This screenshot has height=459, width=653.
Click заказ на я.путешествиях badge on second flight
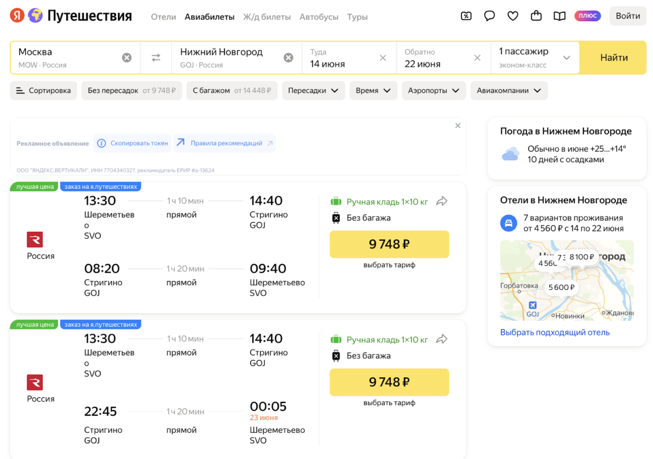tap(101, 324)
